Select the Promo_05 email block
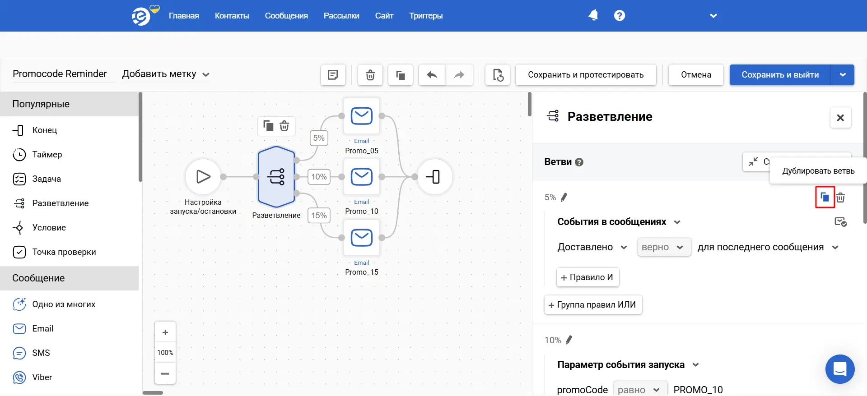 (361, 116)
